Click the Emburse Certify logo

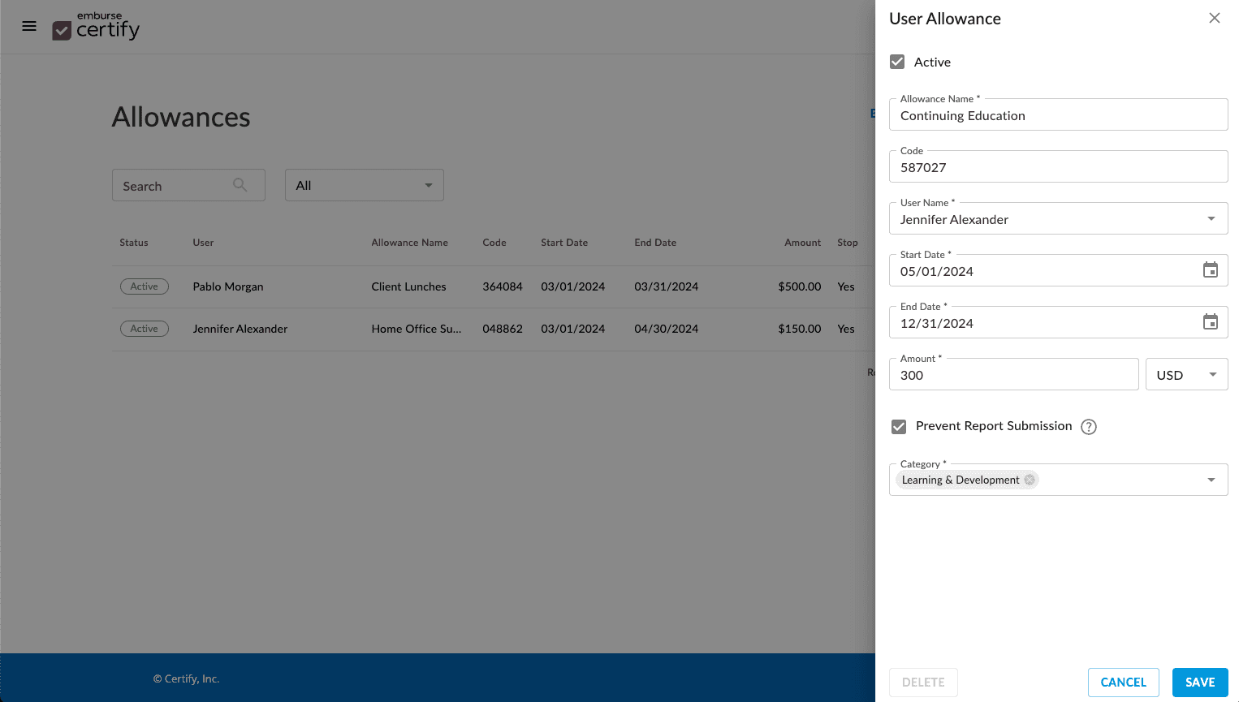(x=96, y=27)
